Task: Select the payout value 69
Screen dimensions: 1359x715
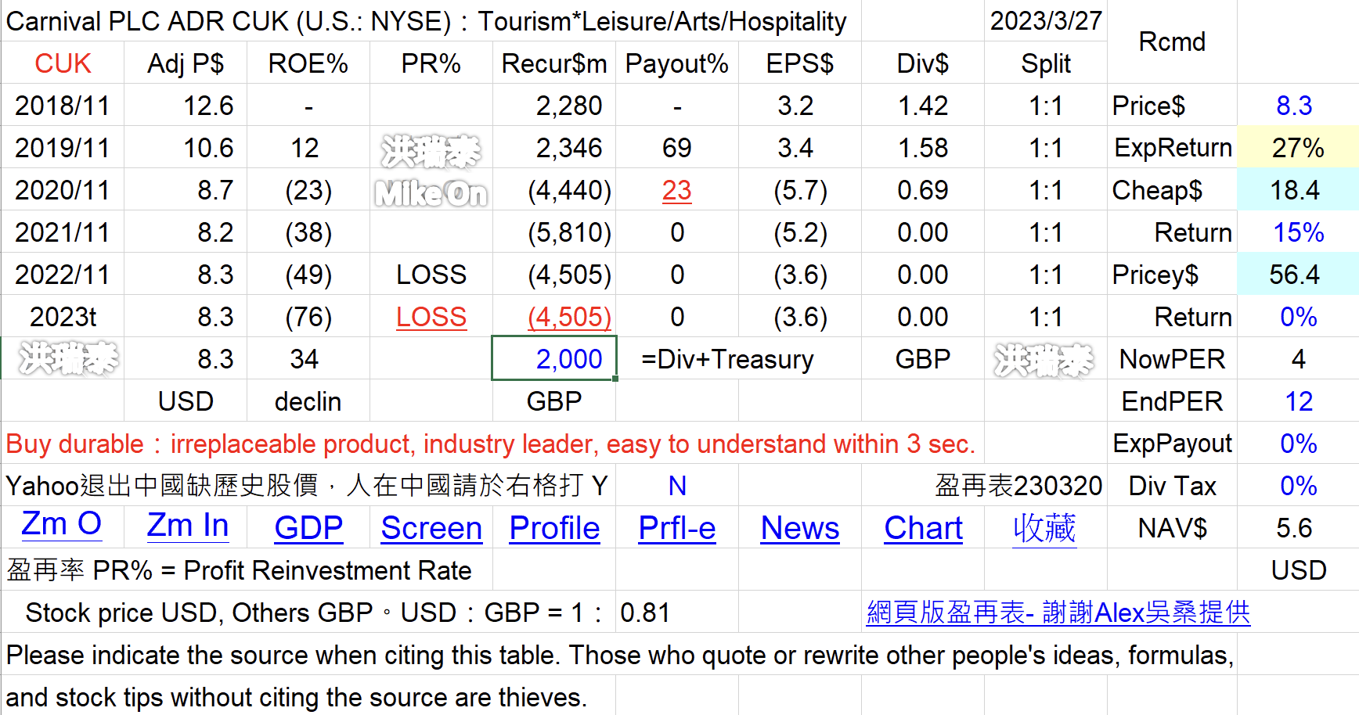Action: 677,148
